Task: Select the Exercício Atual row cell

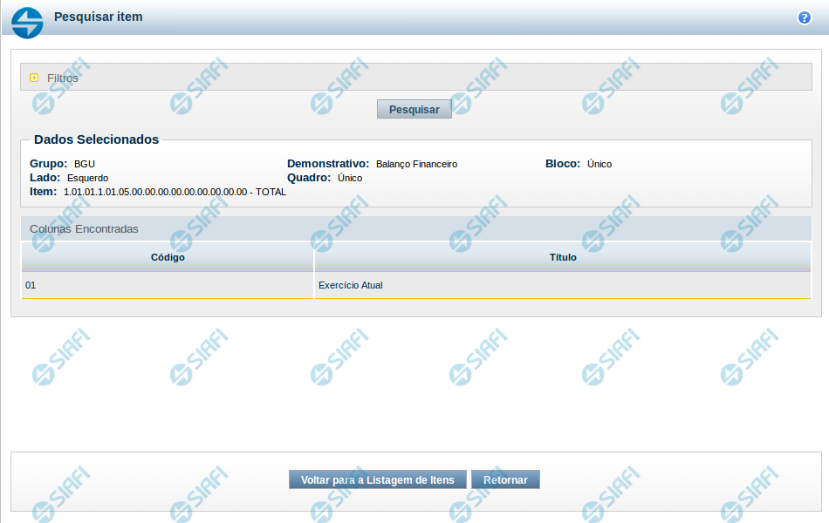Action: point(351,285)
